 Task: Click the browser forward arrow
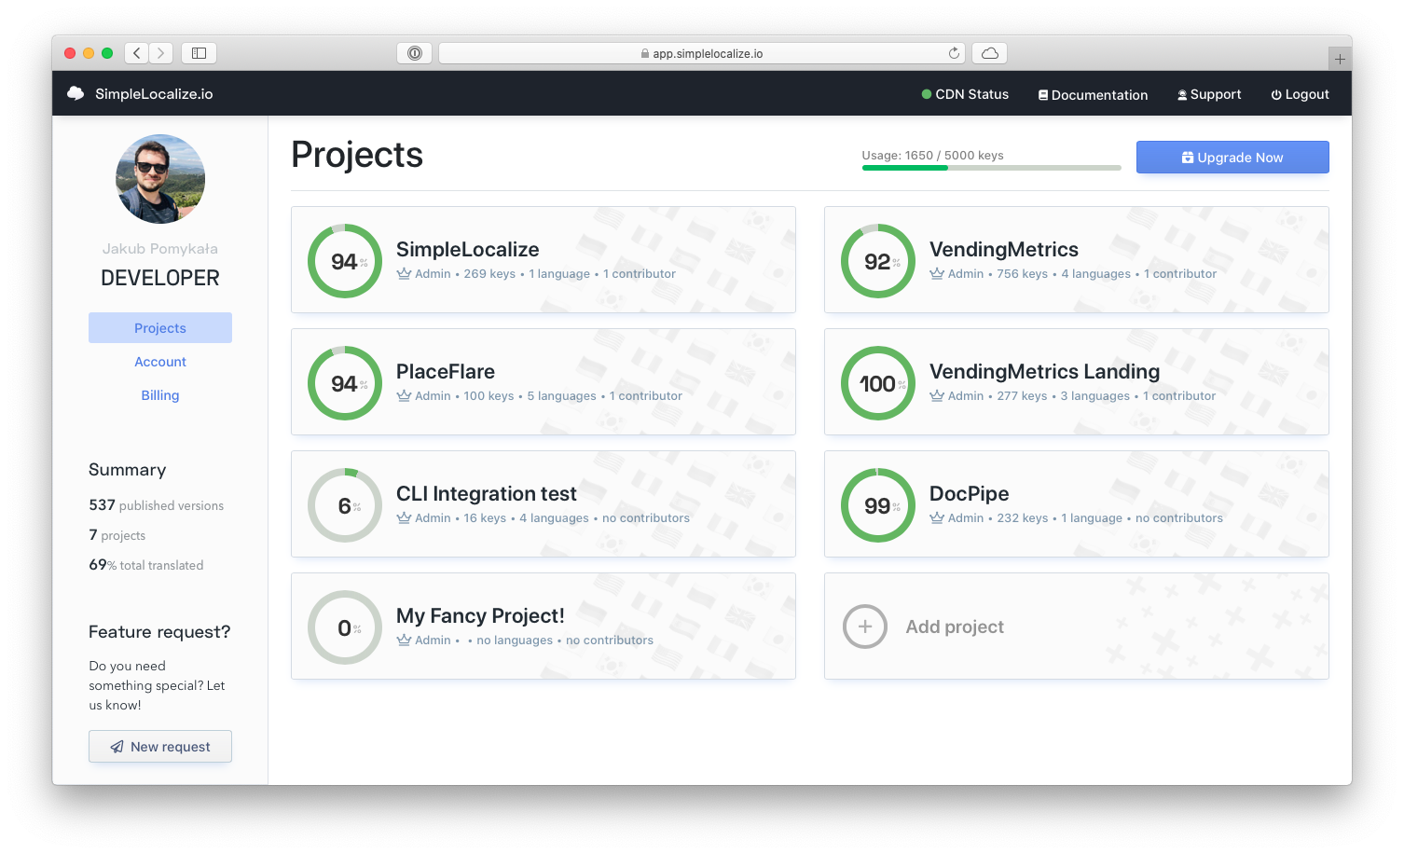(161, 53)
